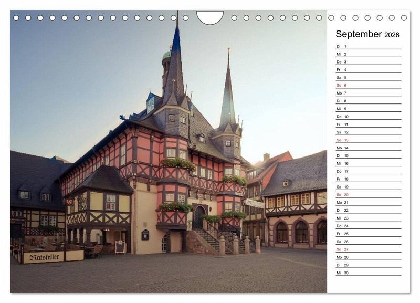Select the Do 3 calendar entry

pyautogui.click(x=368, y=62)
